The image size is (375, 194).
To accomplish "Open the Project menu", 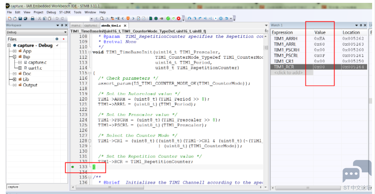I will [38, 12].
